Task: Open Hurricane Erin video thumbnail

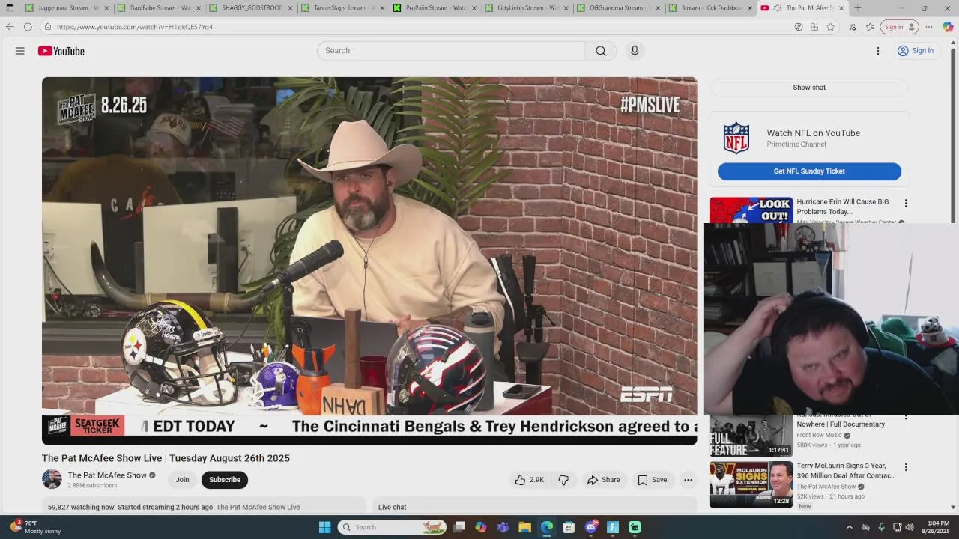Action: (x=751, y=210)
